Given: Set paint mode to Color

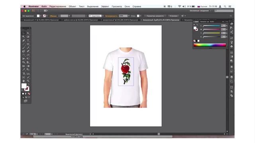Looking at the screenshot, I should tap(23, 94).
